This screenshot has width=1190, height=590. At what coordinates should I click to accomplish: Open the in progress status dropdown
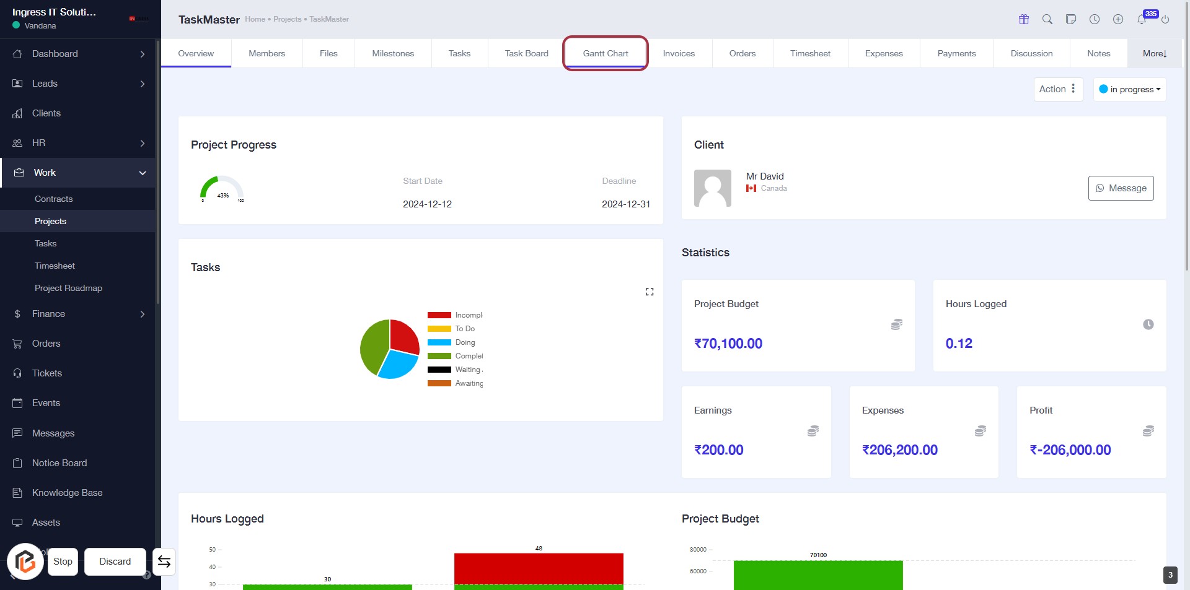tap(1129, 89)
